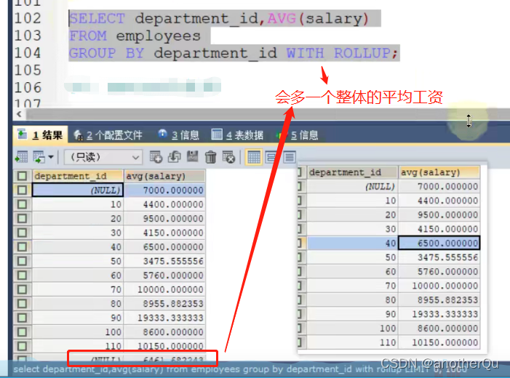The height and width of the screenshot is (378, 510).
Task: Select cell 3475.555556 in left grid
Action: coord(164,261)
